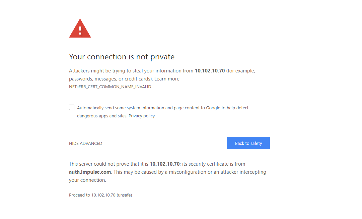Click the "to Google to help detect" text
This screenshot has width=362, height=219.
[224, 108]
